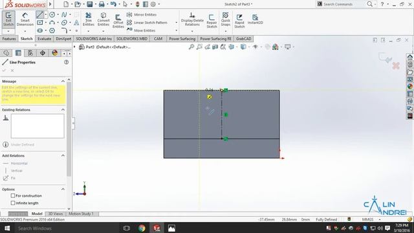Screen dimensions: 414x233
Task: Open the SOLIDWORKS MBD tab
Action: tap(132, 39)
